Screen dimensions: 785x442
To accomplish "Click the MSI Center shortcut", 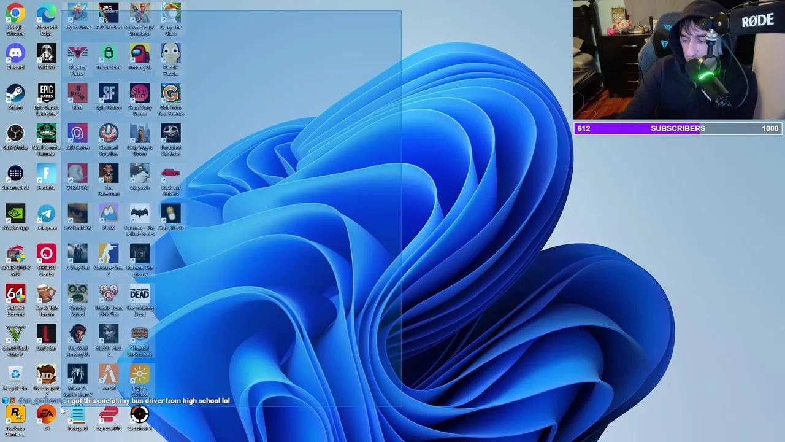I will 77,136.
